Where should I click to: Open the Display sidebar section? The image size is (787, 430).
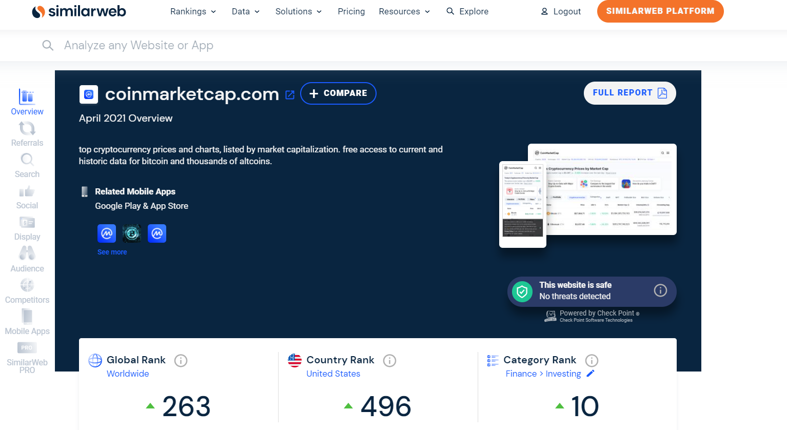(x=27, y=229)
